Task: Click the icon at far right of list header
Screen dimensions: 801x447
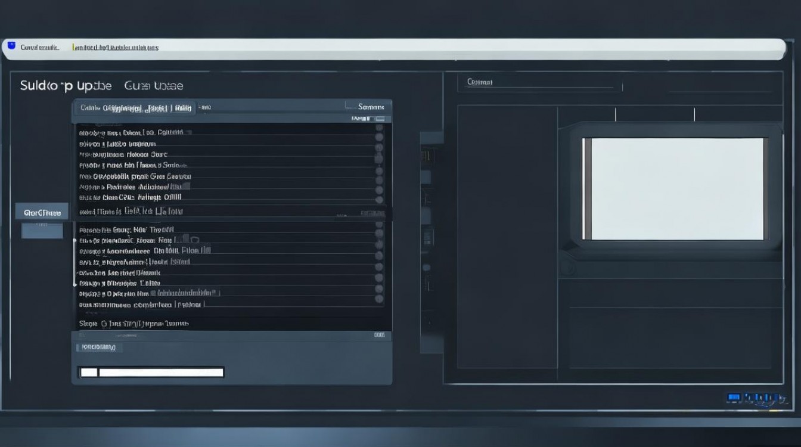Action: coord(380,118)
